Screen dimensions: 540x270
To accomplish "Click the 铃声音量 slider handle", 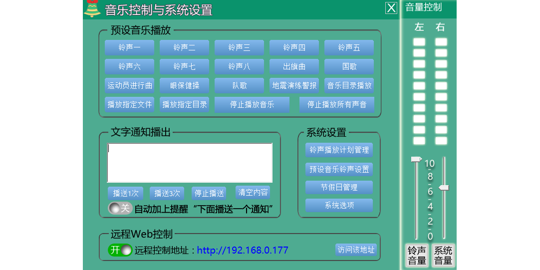I will [416, 159].
